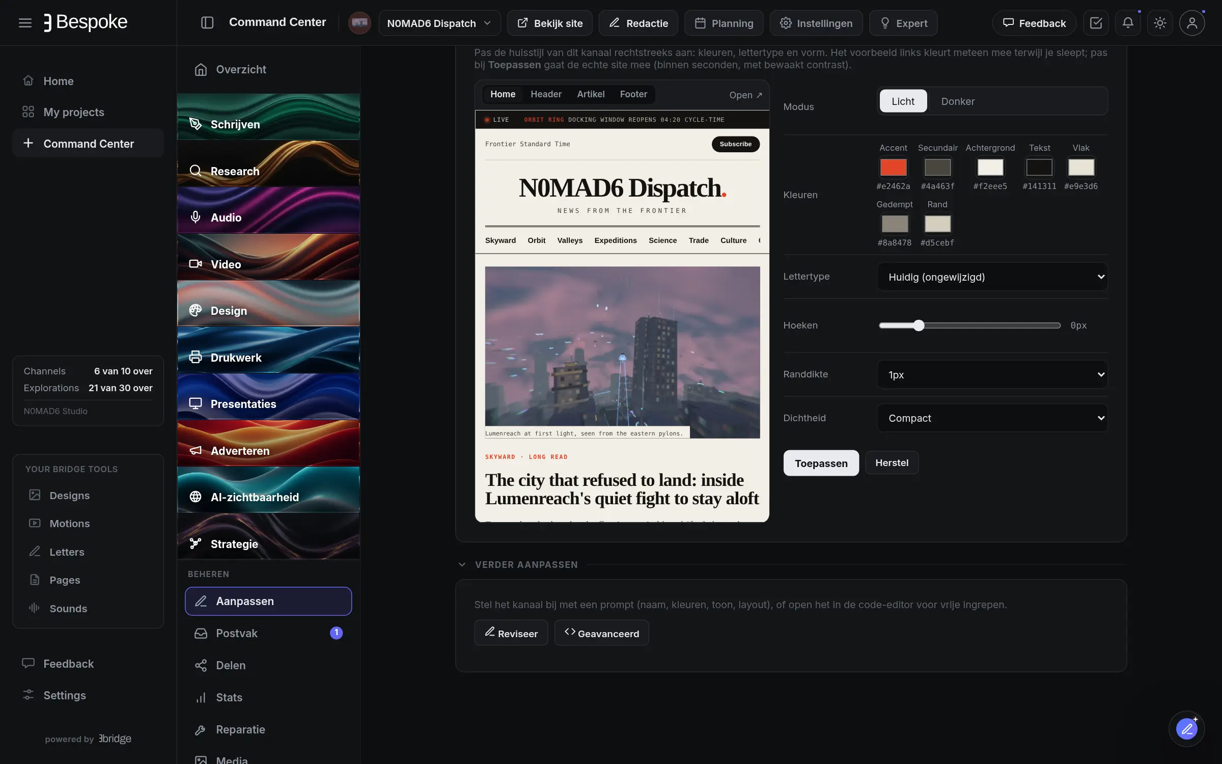This screenshot has width=1222, height=764.
Task: Select Donker mode
Action: pos(958,101)
